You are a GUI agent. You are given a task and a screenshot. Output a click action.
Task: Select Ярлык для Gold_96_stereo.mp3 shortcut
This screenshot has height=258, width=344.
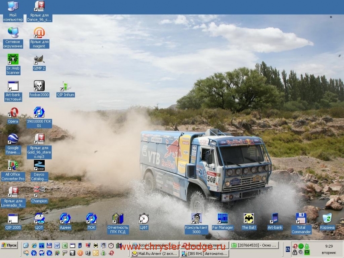[39, 146]
